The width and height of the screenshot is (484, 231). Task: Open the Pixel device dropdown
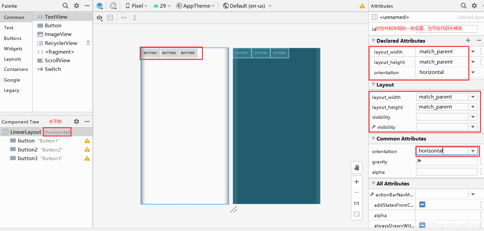tap(136, 6)
